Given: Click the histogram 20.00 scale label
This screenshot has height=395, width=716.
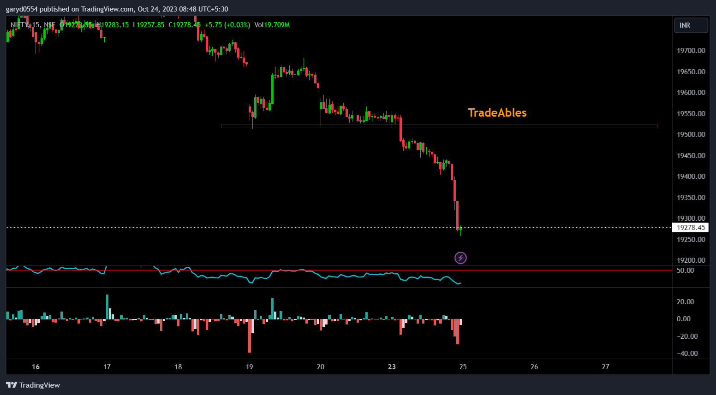Looking at the screenshot, I should [x=685, y=302].
